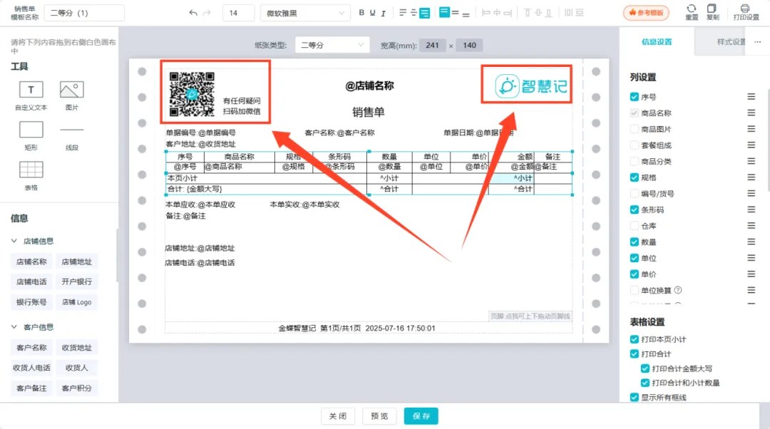Image resolution: width=770 pixels, height=429 pixels.
Task: Check the 套餐组成 column checkbox
Action: pos(635,145)
